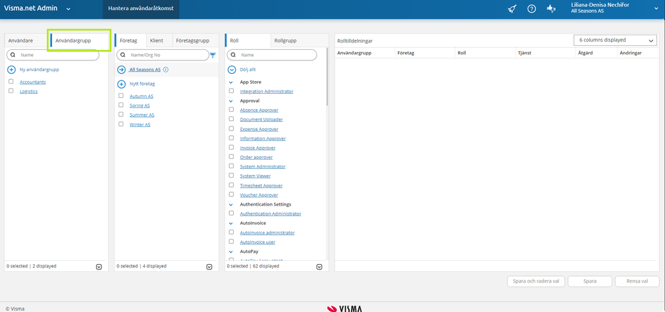
Task: Collapse the App Store role category
Action: click(x=231, y=82)
